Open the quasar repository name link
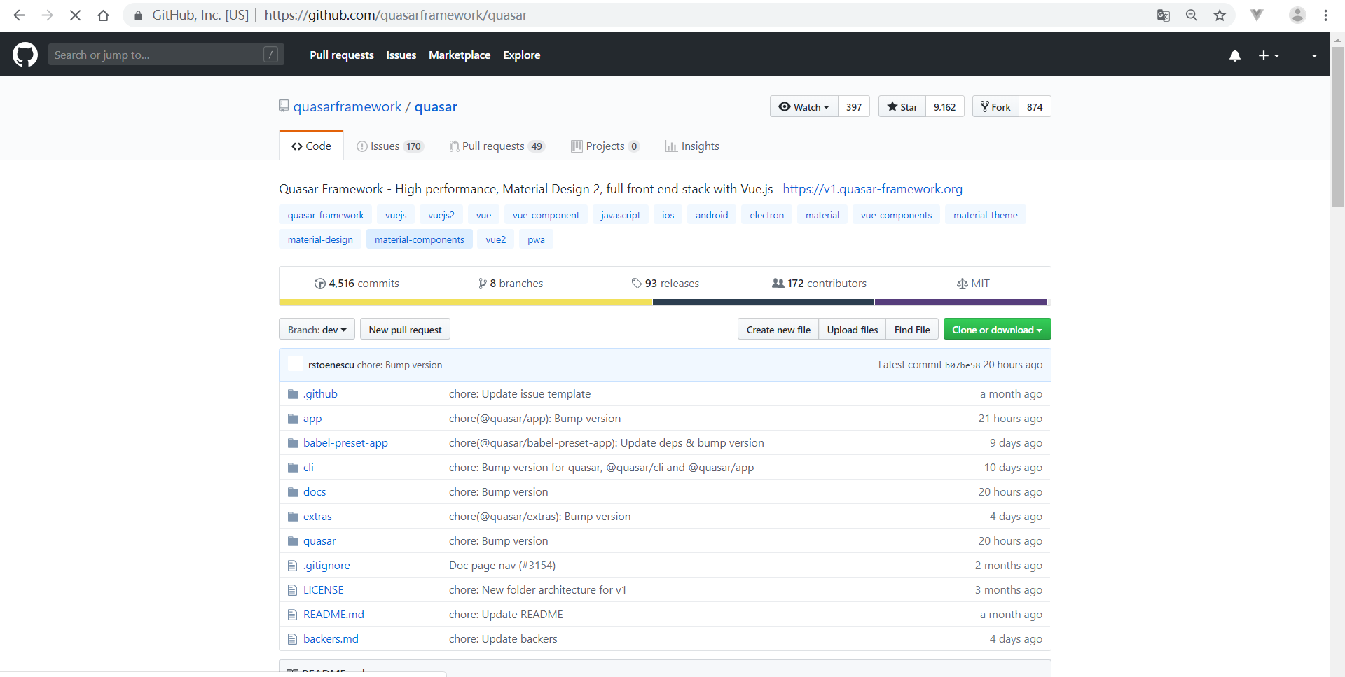 coord(436,106)
